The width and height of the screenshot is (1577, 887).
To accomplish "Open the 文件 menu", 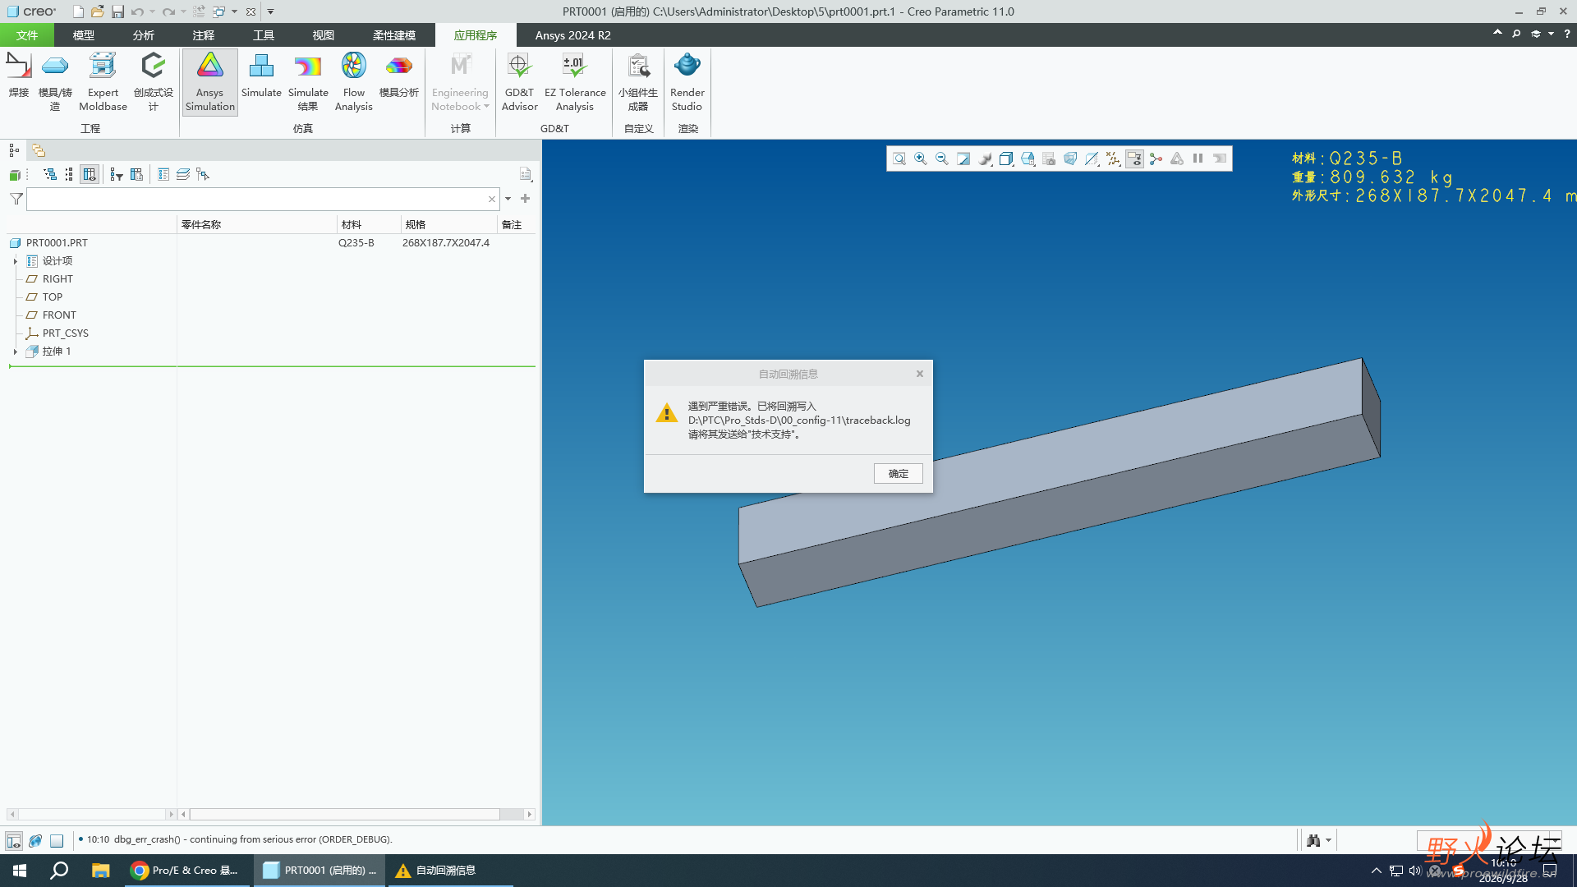I will (x=27, y=35).
